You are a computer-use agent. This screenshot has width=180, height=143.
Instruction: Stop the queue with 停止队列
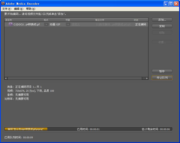pos(162,78)
